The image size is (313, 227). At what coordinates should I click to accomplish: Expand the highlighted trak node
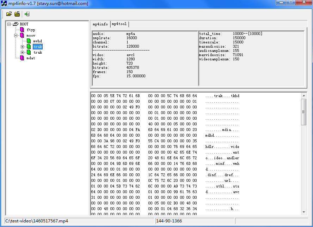point(22,46)
